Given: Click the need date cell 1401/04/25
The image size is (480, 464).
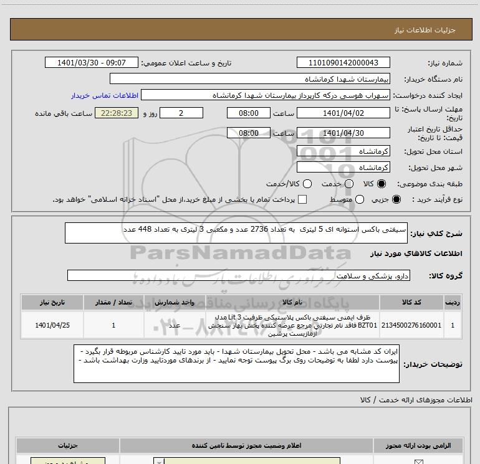Looking at the screenshot, I should coord(52,325).
